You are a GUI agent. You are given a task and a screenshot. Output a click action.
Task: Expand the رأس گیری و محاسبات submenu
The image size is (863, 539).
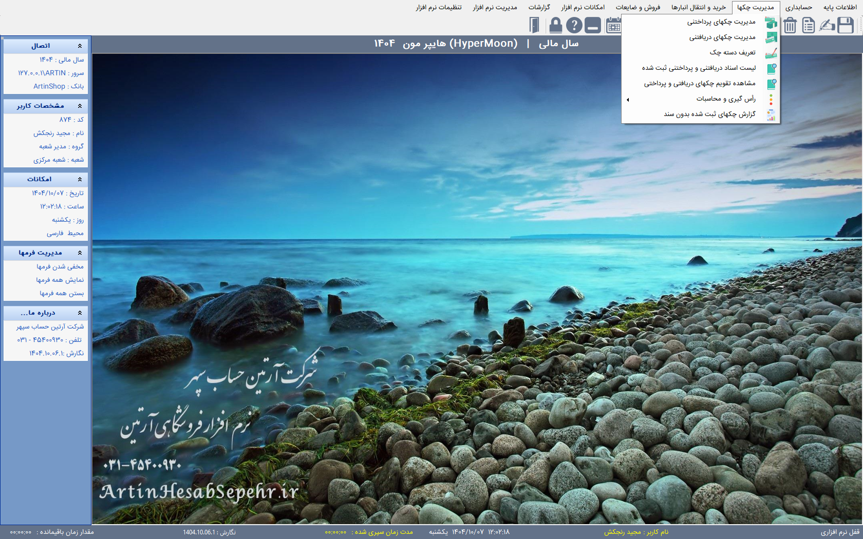click(x=725, y=99)
